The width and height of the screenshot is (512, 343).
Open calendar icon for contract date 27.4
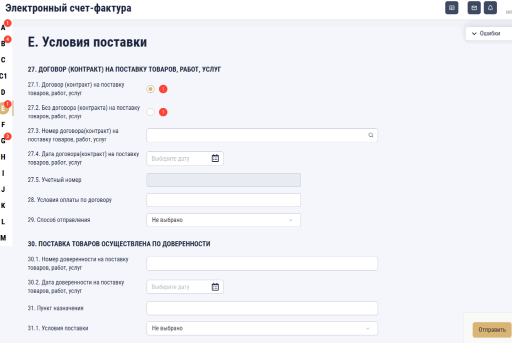[215, 158]
